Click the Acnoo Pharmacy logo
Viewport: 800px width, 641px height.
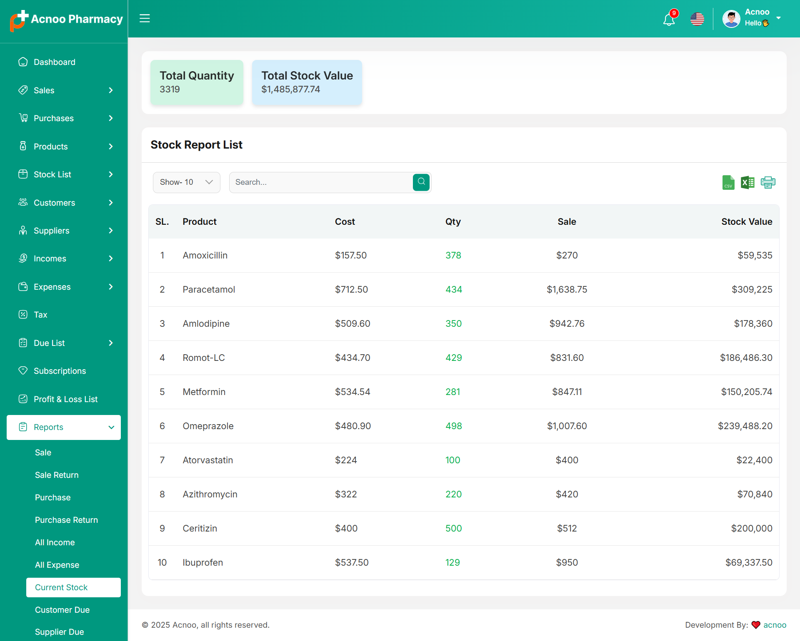pyautogui.click(x=67, y=20)
